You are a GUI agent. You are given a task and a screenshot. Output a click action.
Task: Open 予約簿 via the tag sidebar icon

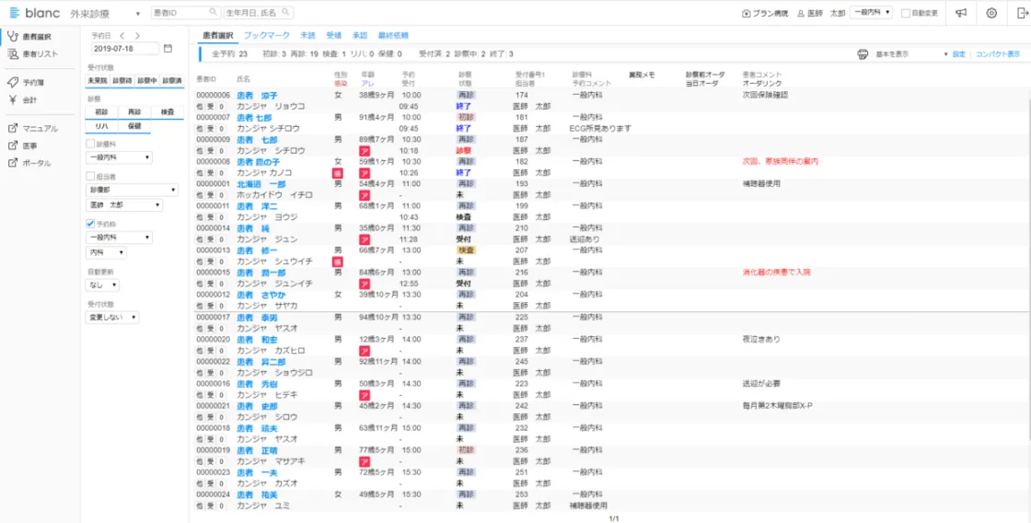pos(12,83)
